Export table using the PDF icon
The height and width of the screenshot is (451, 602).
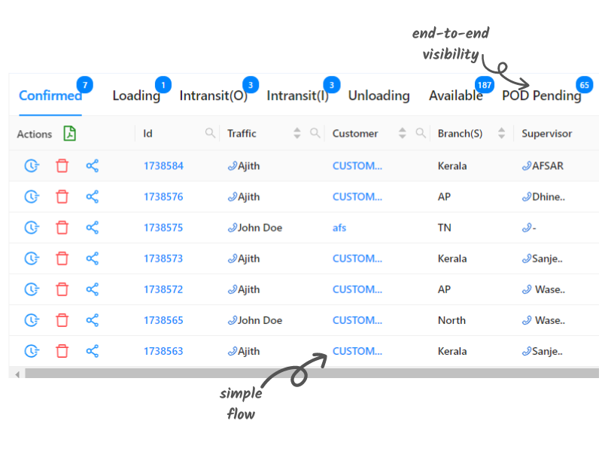pyautogui.click(x=69, y=134)
